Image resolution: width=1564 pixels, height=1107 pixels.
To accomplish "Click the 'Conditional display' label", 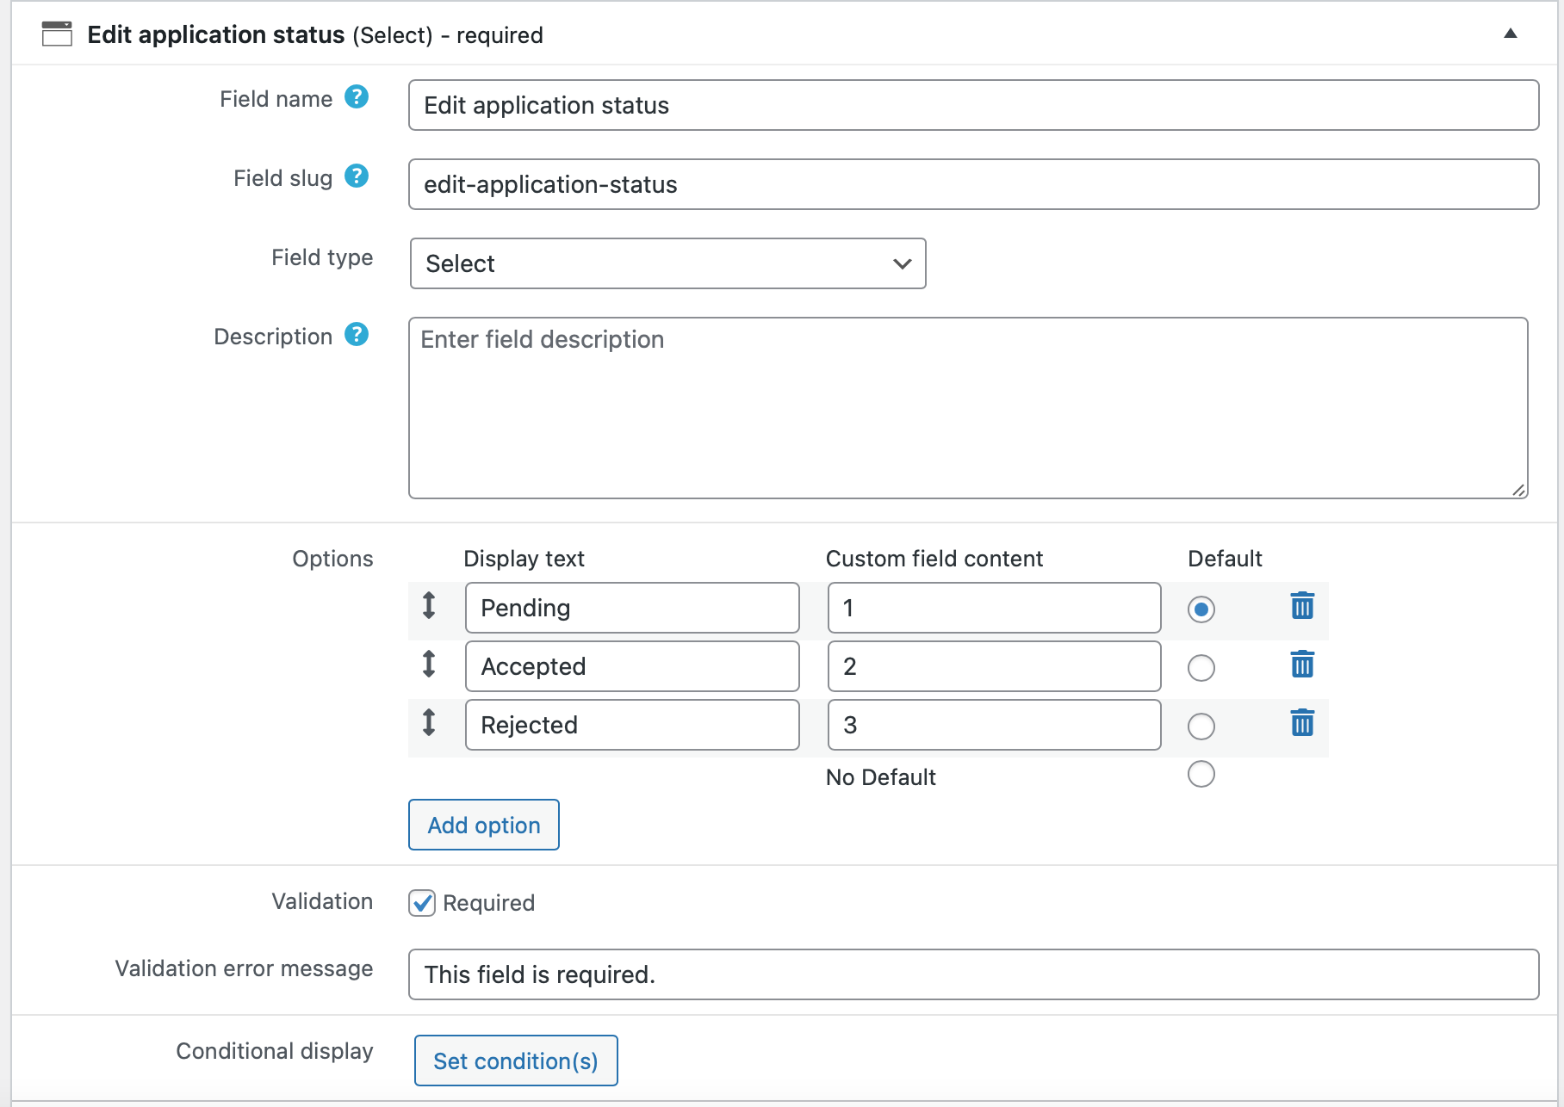I will coord(275,1051).
